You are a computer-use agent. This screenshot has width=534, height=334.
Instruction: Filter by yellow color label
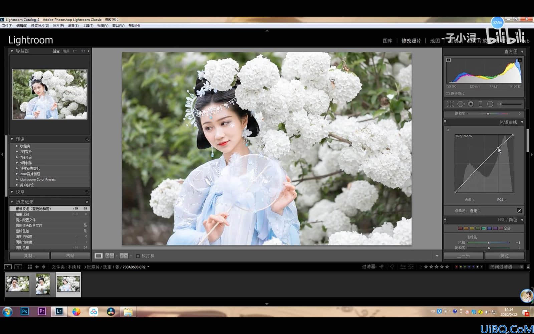[x=461, y=267]
